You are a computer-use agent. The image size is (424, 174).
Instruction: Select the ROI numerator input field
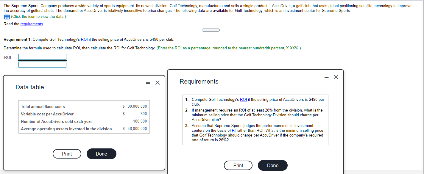(42, 57)
